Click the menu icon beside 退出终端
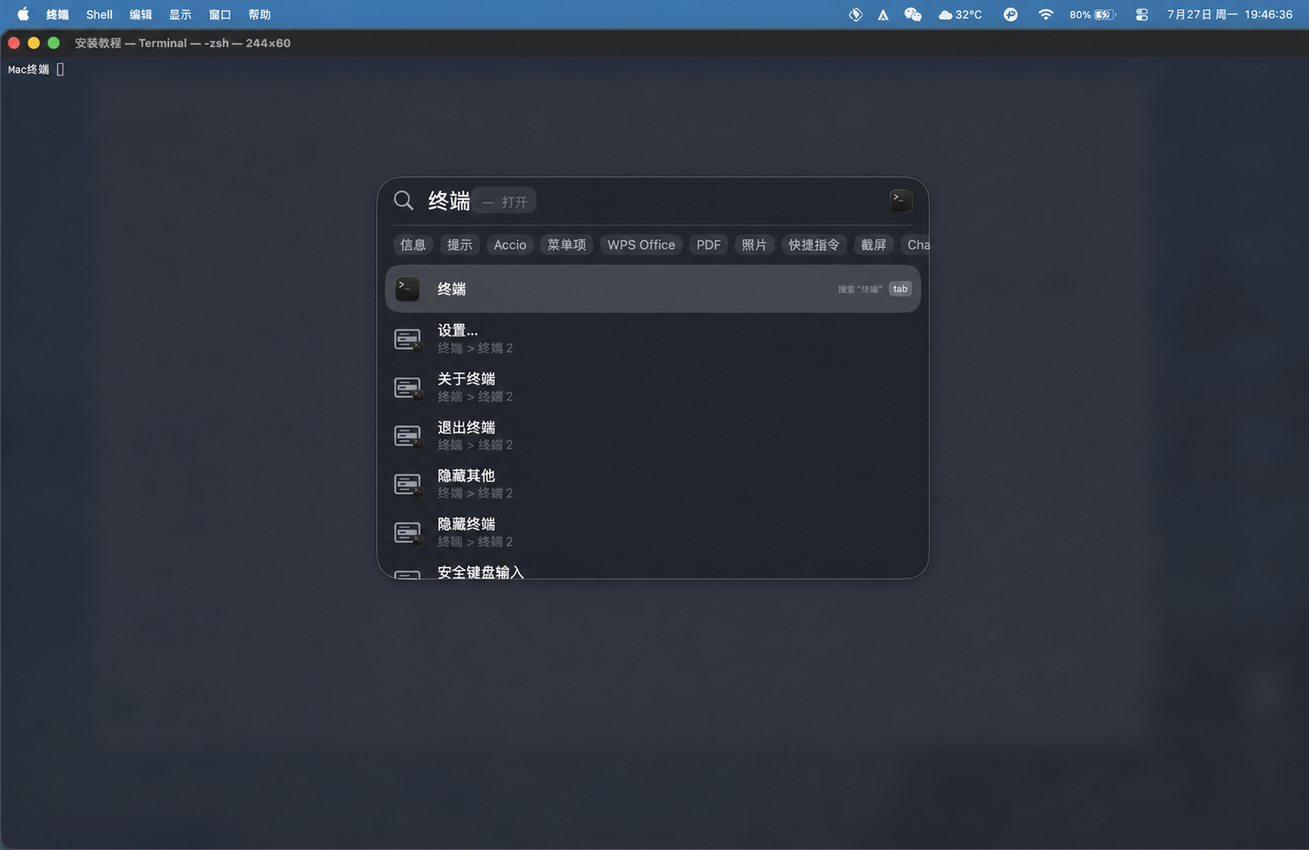1309x850 pixels. point(408,436)
